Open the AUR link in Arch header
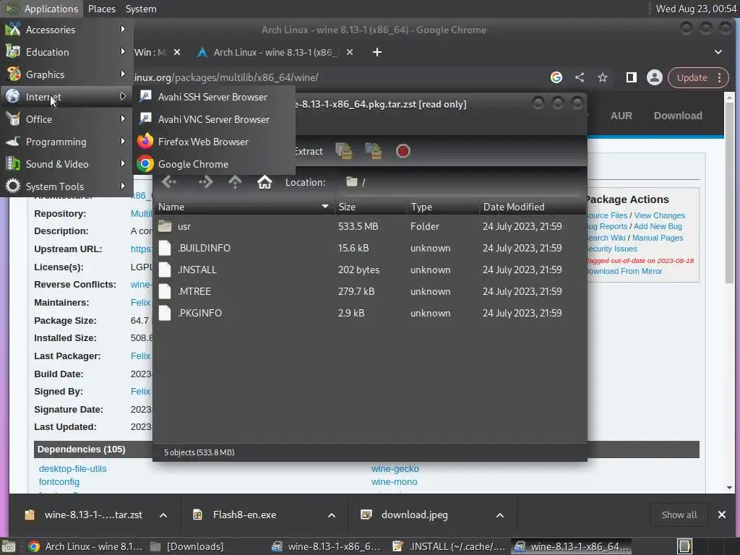The width and height of the screenshot is (740, 555). pyautogui.click(x=621, y=116)
